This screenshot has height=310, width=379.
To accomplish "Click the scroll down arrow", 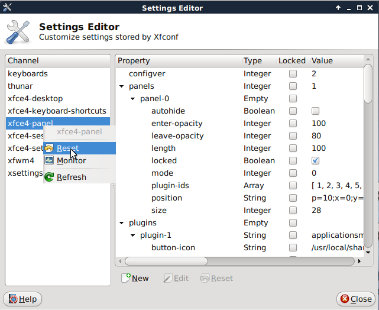I will pyautogui.click(x=368, y=253).
